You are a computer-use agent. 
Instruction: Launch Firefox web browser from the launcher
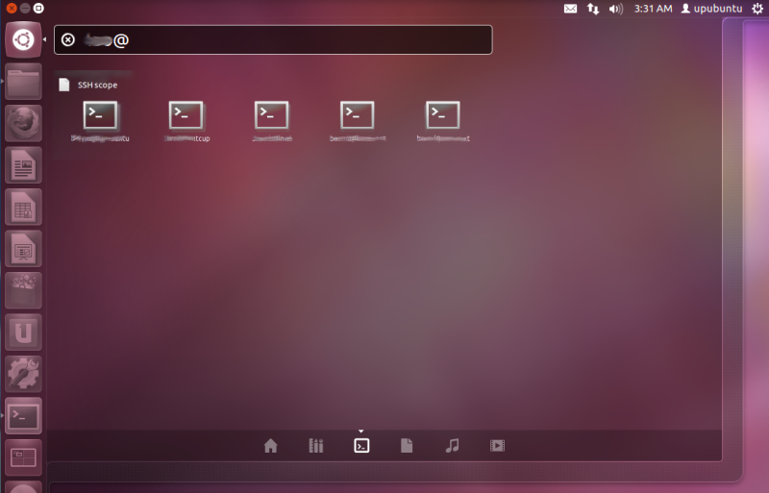pyautogui.click(x=23, y=123)
